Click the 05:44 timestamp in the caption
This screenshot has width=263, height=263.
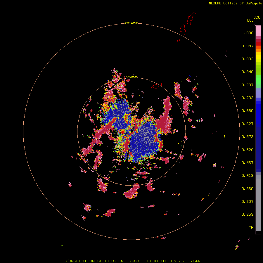193,261
